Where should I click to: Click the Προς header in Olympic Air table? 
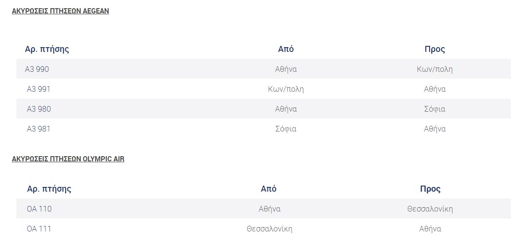click(430, 189)
